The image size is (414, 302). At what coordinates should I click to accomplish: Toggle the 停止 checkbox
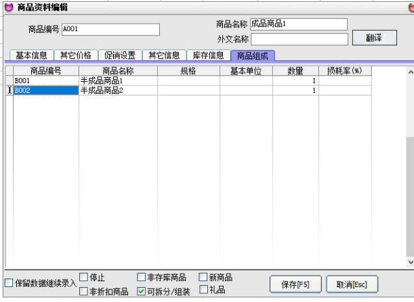coord(84,277)
